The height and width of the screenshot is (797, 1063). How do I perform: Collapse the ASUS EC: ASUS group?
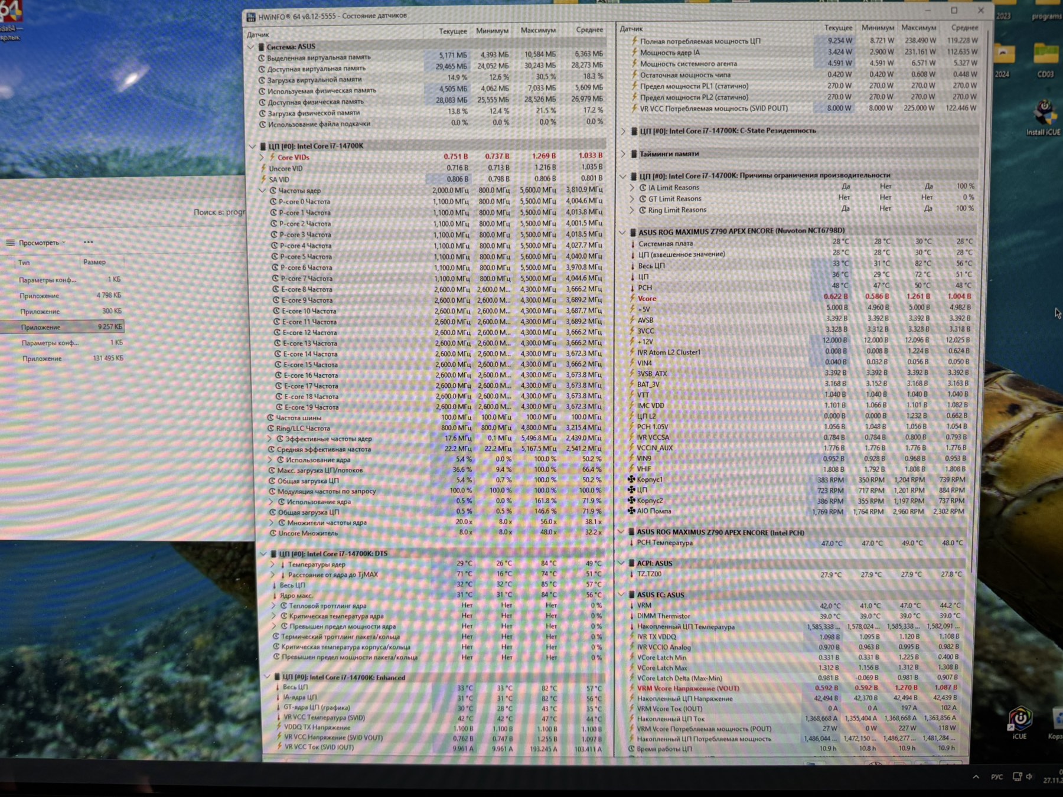click(x=621, y=595)
